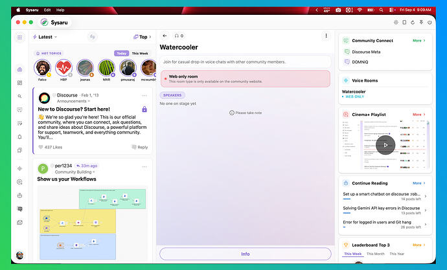
Task: Open 'Error for logged in users' topic
Action: pyautogui.click(x=377, y=222)
